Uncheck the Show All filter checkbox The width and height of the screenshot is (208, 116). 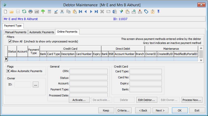tap(10, 41)
